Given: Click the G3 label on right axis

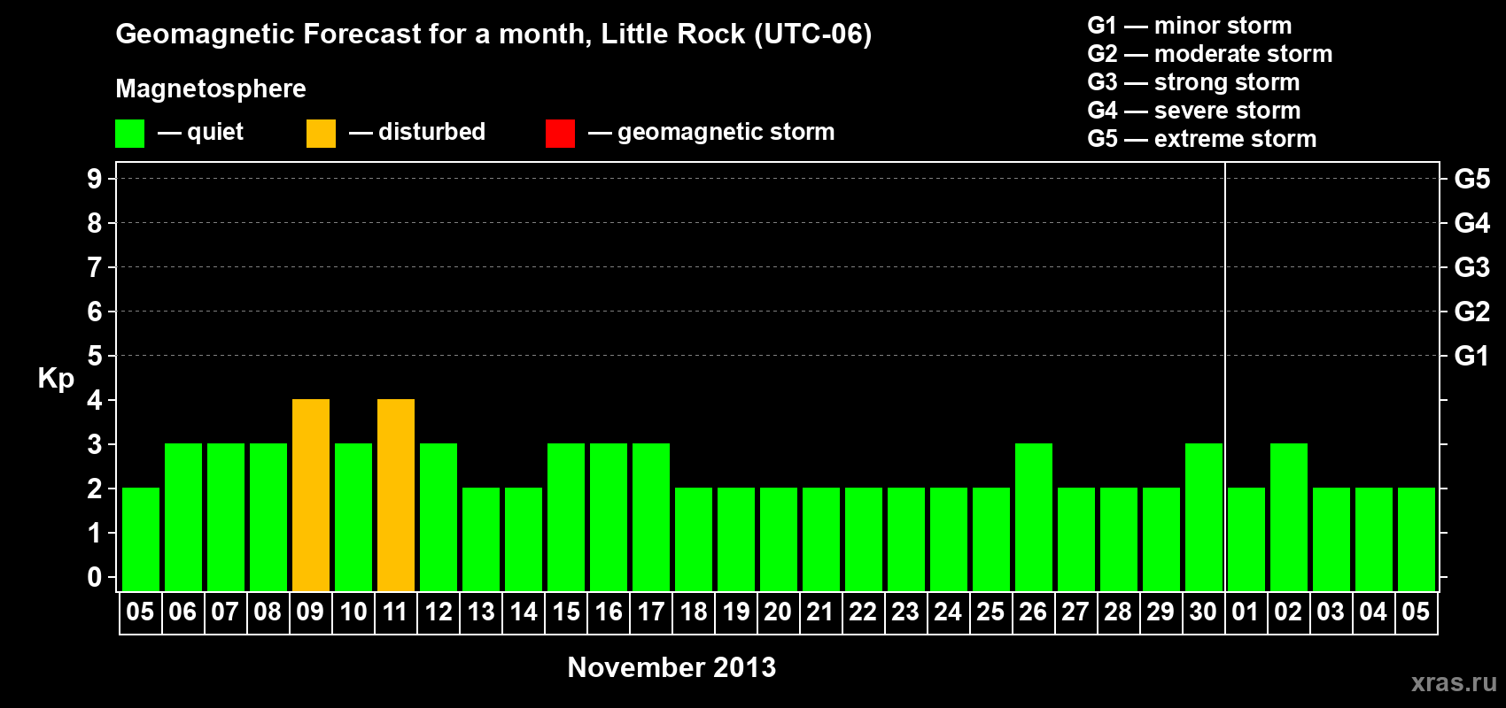Looking at the screenshot, I should point(1472,267).
